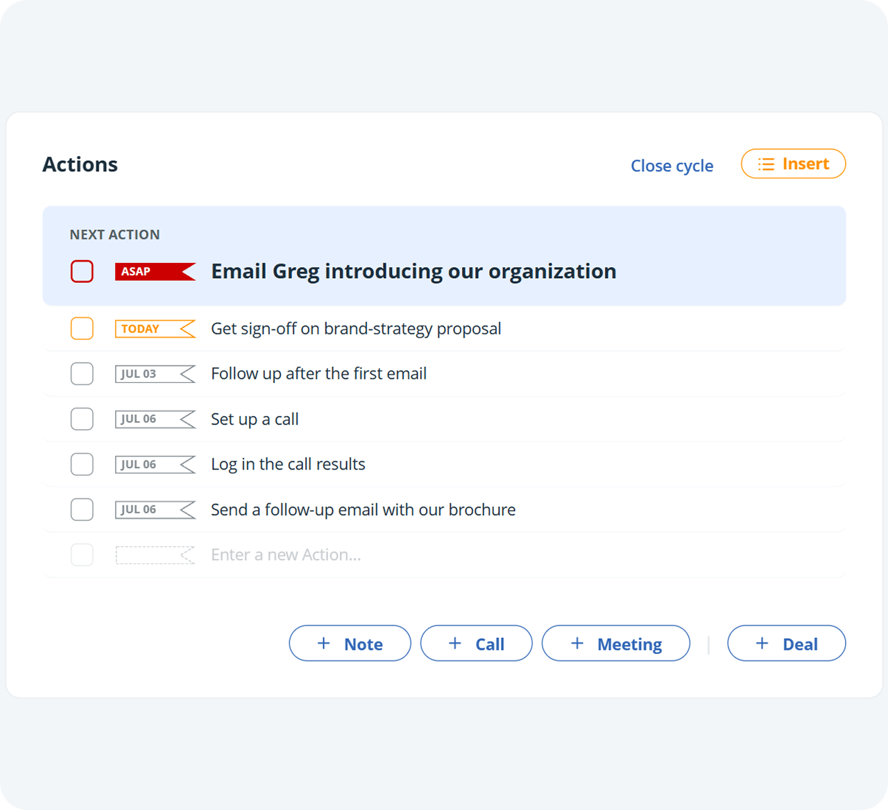Set a date on the blank dashed flag
The height and width of the screenshot is (810, 888).
155,555
